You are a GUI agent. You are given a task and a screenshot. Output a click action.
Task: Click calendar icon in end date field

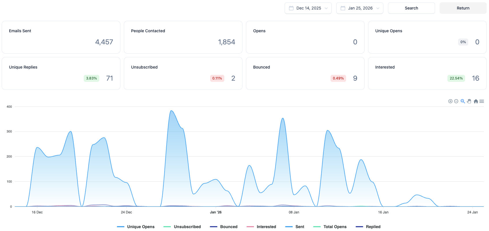[343, 8]
